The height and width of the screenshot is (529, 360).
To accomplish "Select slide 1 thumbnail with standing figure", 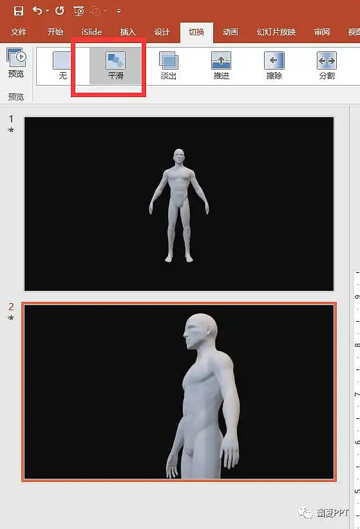I will [179, 204].
